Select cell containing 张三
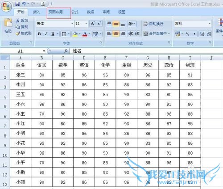Screen dimensions: 223x189 point(21,75)
